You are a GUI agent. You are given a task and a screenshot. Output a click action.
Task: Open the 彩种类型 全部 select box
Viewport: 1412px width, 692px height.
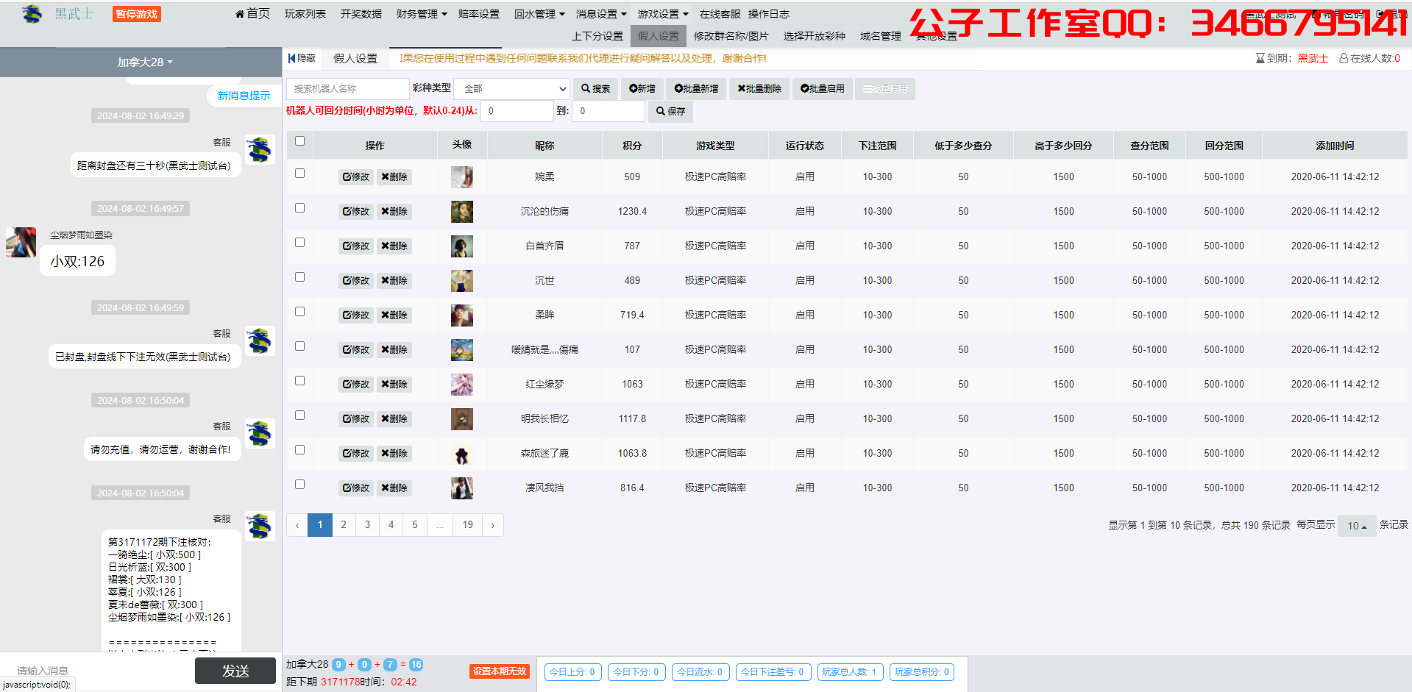click(x=512, y=89)
